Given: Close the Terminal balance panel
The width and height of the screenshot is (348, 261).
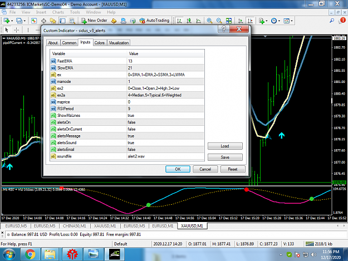Looking at the screenshot, I should coord(2,233).
